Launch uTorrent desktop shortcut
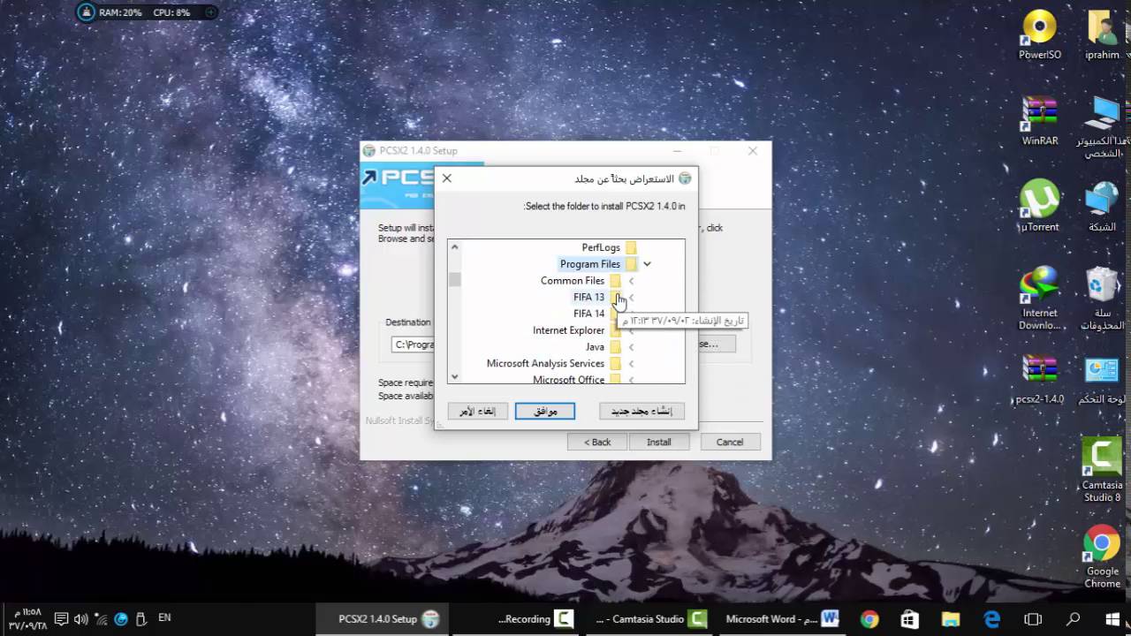This screenshot has height=636, width=1131. click(1039, 207)
